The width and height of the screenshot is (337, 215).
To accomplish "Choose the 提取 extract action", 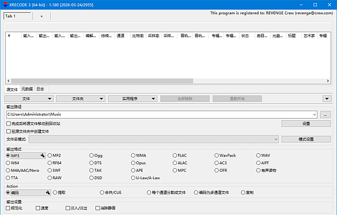I will (59, 192).
